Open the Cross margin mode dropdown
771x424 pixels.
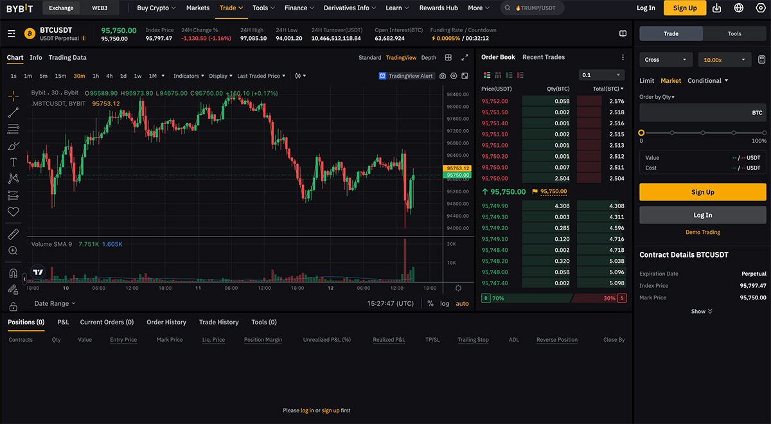666,60
